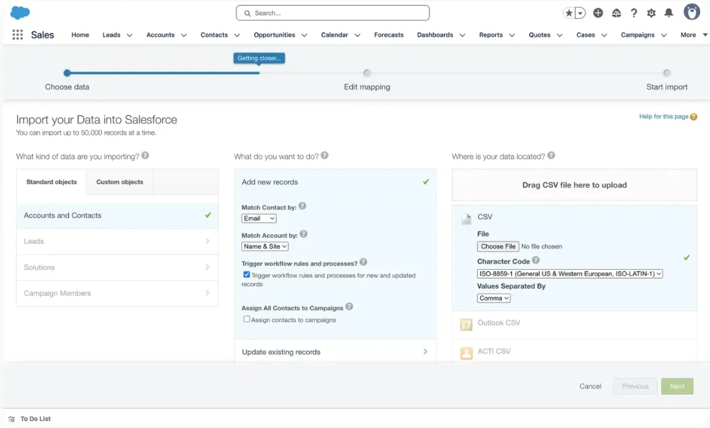The width and height of the screenshot is (710, 428).
Task: Focus the global Search field
Action: click(x=333, y=13)
